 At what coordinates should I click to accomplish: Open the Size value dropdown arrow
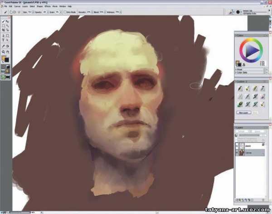[33, 12]
